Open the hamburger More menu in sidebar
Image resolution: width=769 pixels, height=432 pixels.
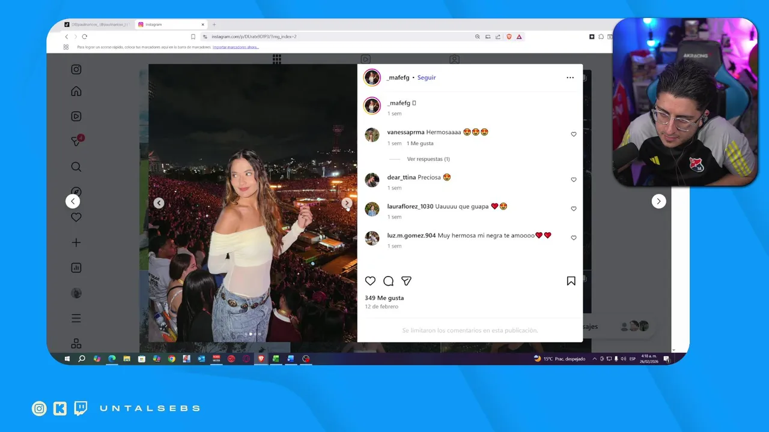tap(76, 318)
